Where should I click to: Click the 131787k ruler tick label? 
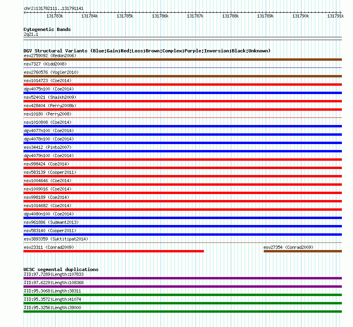[195, 16]
